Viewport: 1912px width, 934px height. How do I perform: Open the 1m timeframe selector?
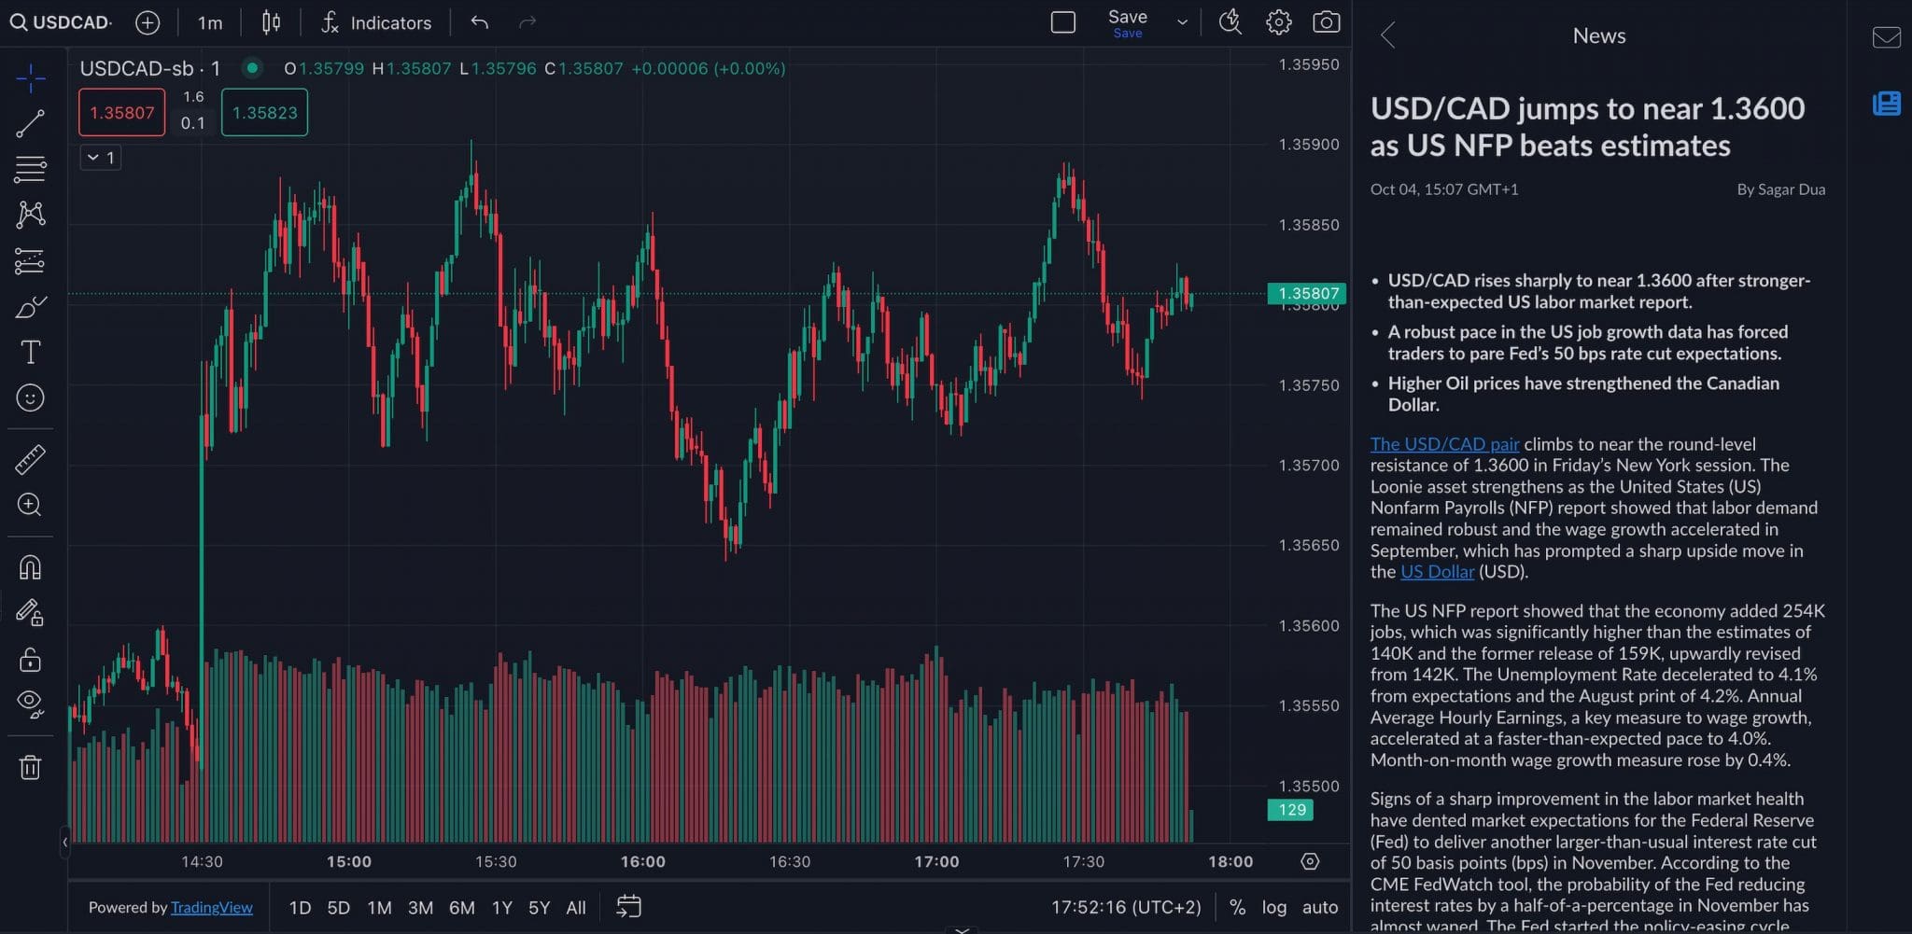coord(210,22)
